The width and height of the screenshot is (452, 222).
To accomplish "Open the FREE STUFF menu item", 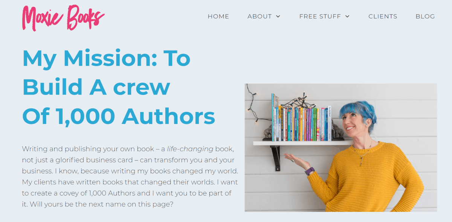I will 320,16.
